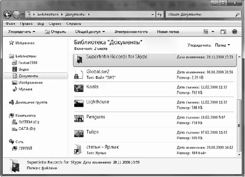
Task: Click the СЕРГЕЙ computer icon under Сеть
Action: tap(15, 148)
